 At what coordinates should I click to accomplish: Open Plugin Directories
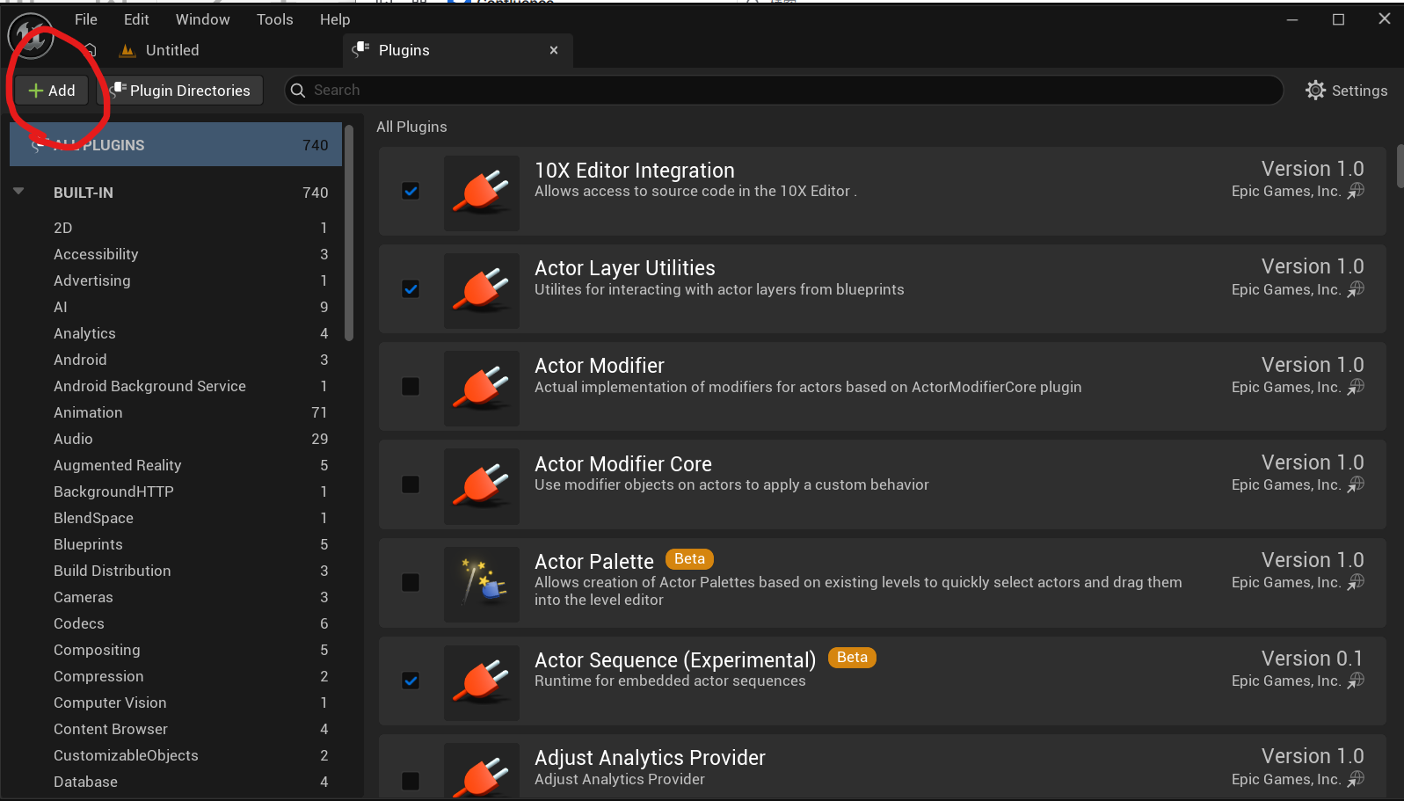180,91
